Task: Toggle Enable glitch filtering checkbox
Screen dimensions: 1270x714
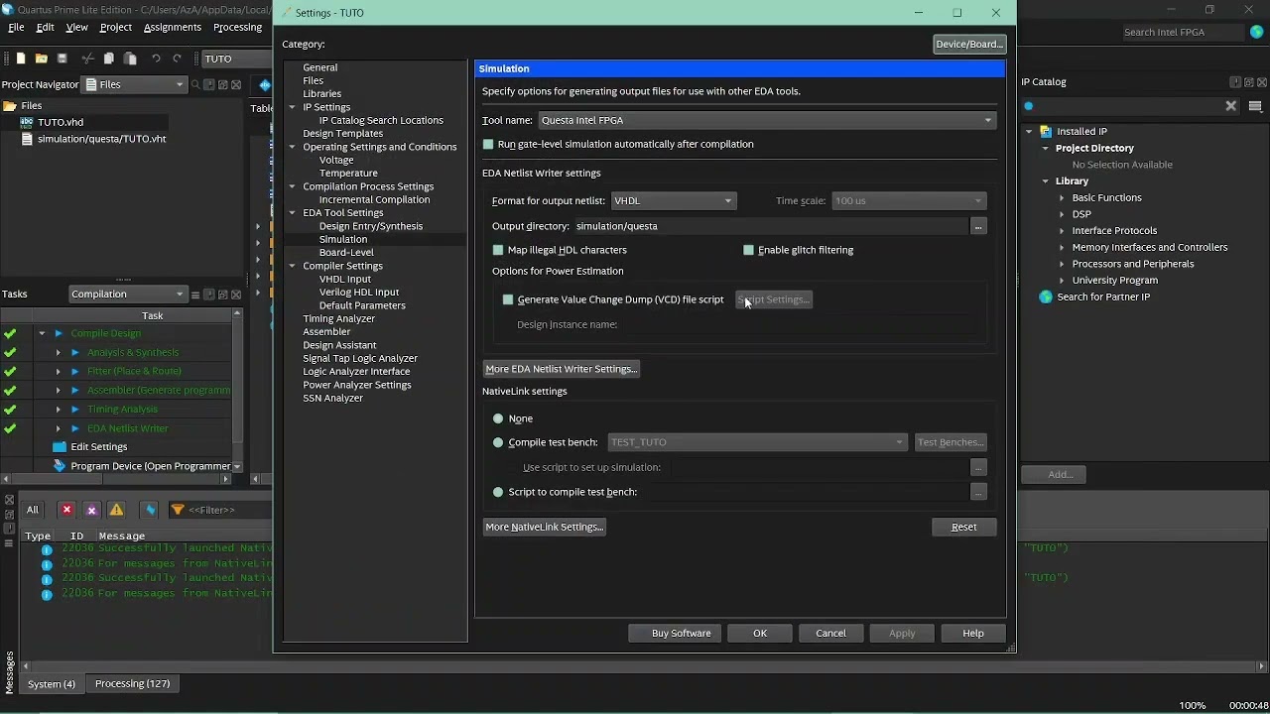Action: click(x=748, y=250)
